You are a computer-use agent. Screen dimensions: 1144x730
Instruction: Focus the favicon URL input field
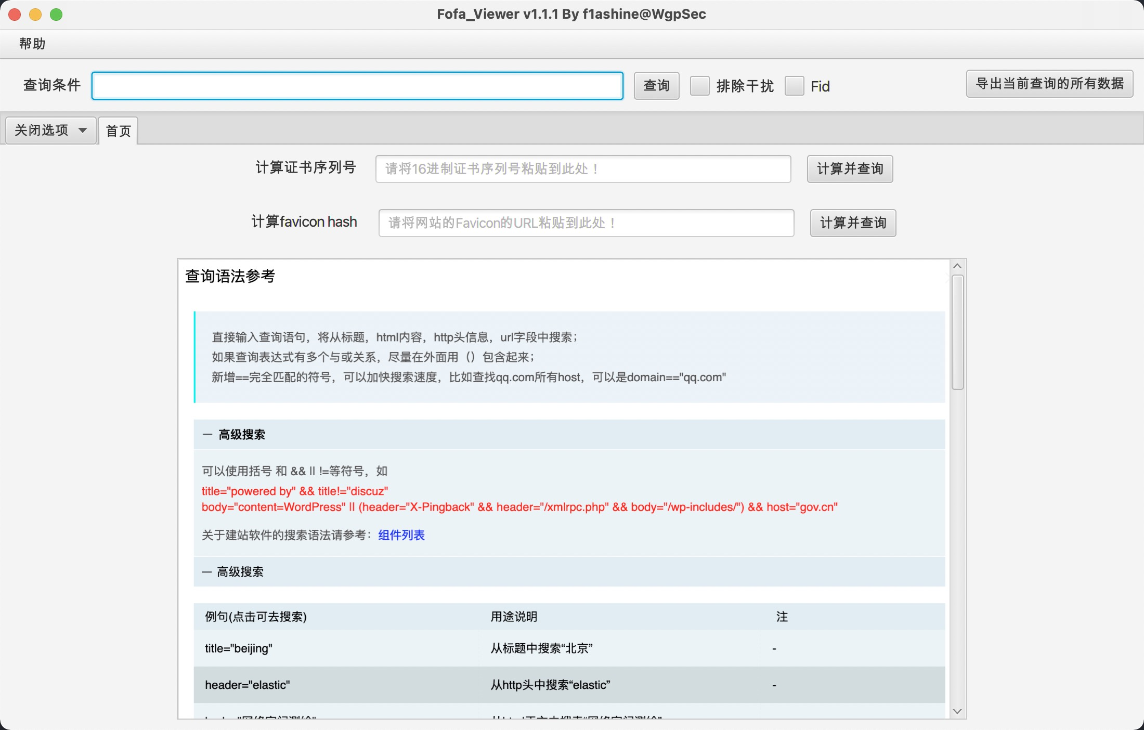pyautogui.click(x=586, y=223)
